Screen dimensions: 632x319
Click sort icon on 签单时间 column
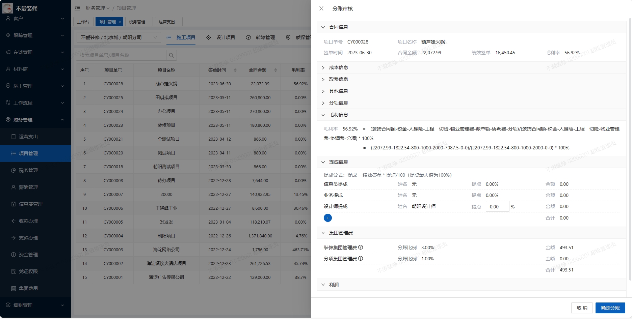pos(235,70)
